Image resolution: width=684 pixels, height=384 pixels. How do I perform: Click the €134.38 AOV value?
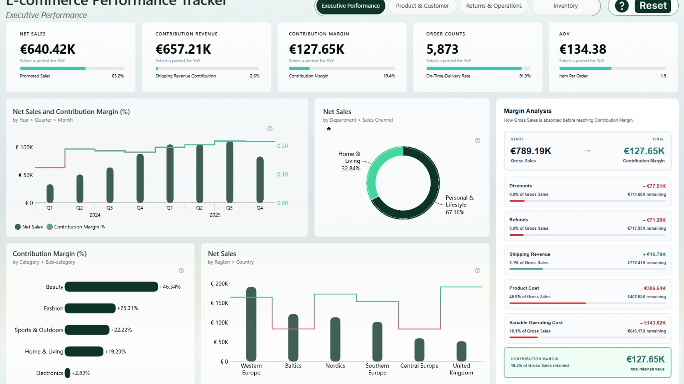[582, 49]
